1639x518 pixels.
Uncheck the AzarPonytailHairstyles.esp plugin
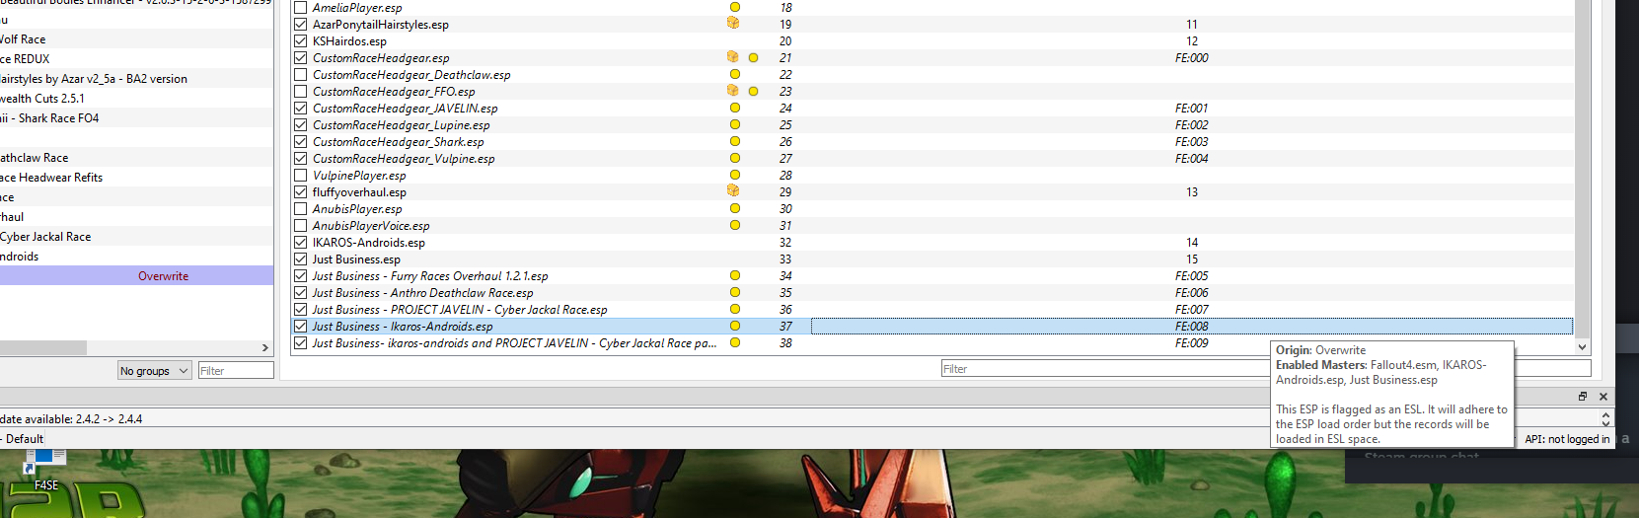pos(301,24)
